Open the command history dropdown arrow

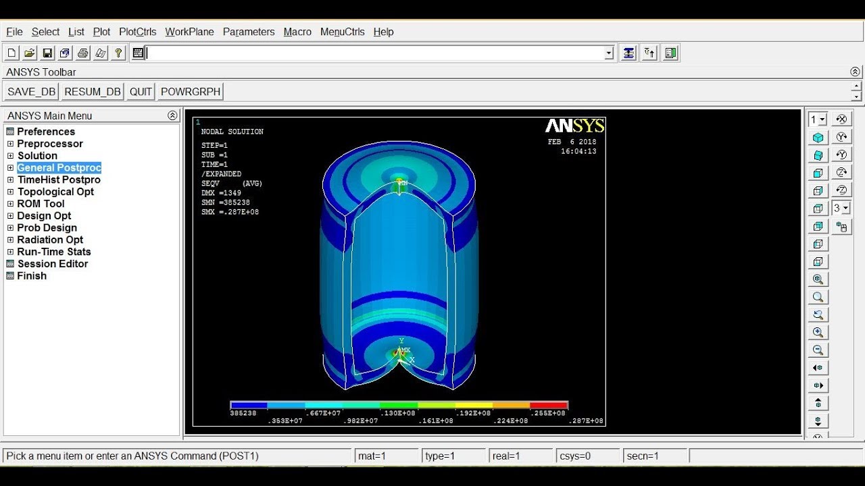point(609,53)
